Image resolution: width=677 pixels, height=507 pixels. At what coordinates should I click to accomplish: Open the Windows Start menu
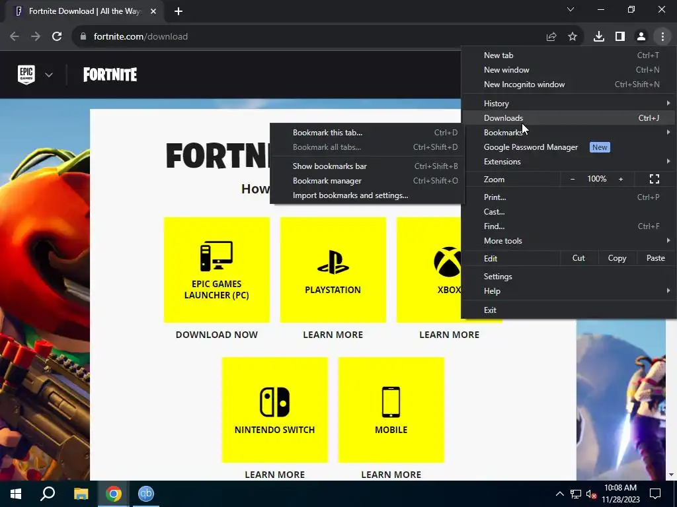tap(16, 494)
